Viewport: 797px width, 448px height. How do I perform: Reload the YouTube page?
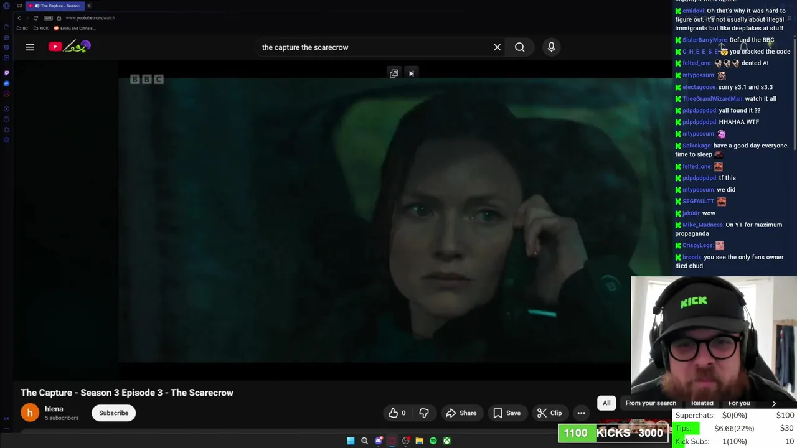coord(35,18)
